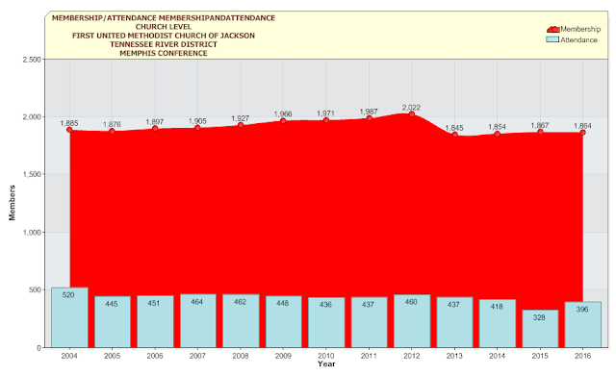616x376 pixels.
Task: Click the 2,500 y-axis tick label
Action: point(32,60)
